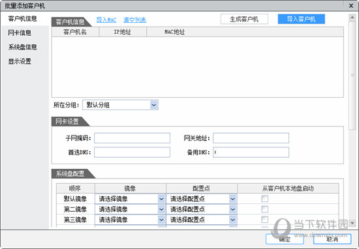Sort by IP地址 column header
This screenshot has width=359, height=249.
(123, 32)
